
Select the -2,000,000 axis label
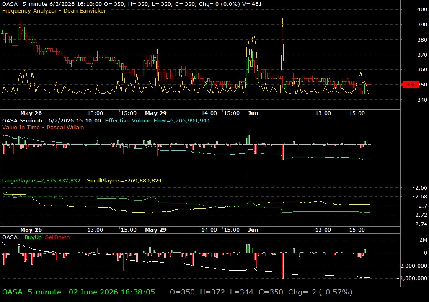412,266
